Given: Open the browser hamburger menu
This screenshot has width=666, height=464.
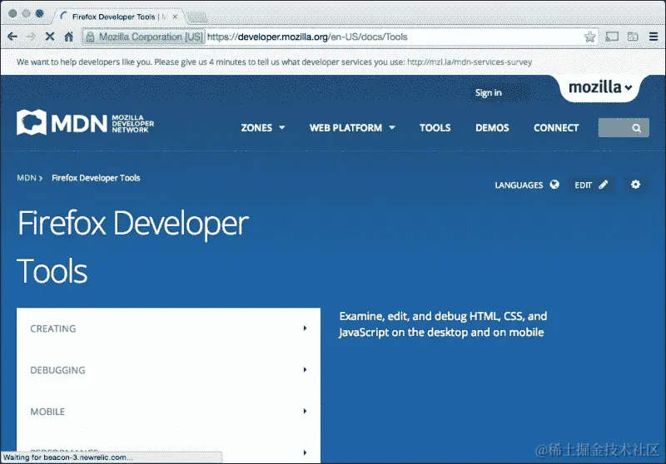Looking at the screenshot, I should tap(654, 37).
